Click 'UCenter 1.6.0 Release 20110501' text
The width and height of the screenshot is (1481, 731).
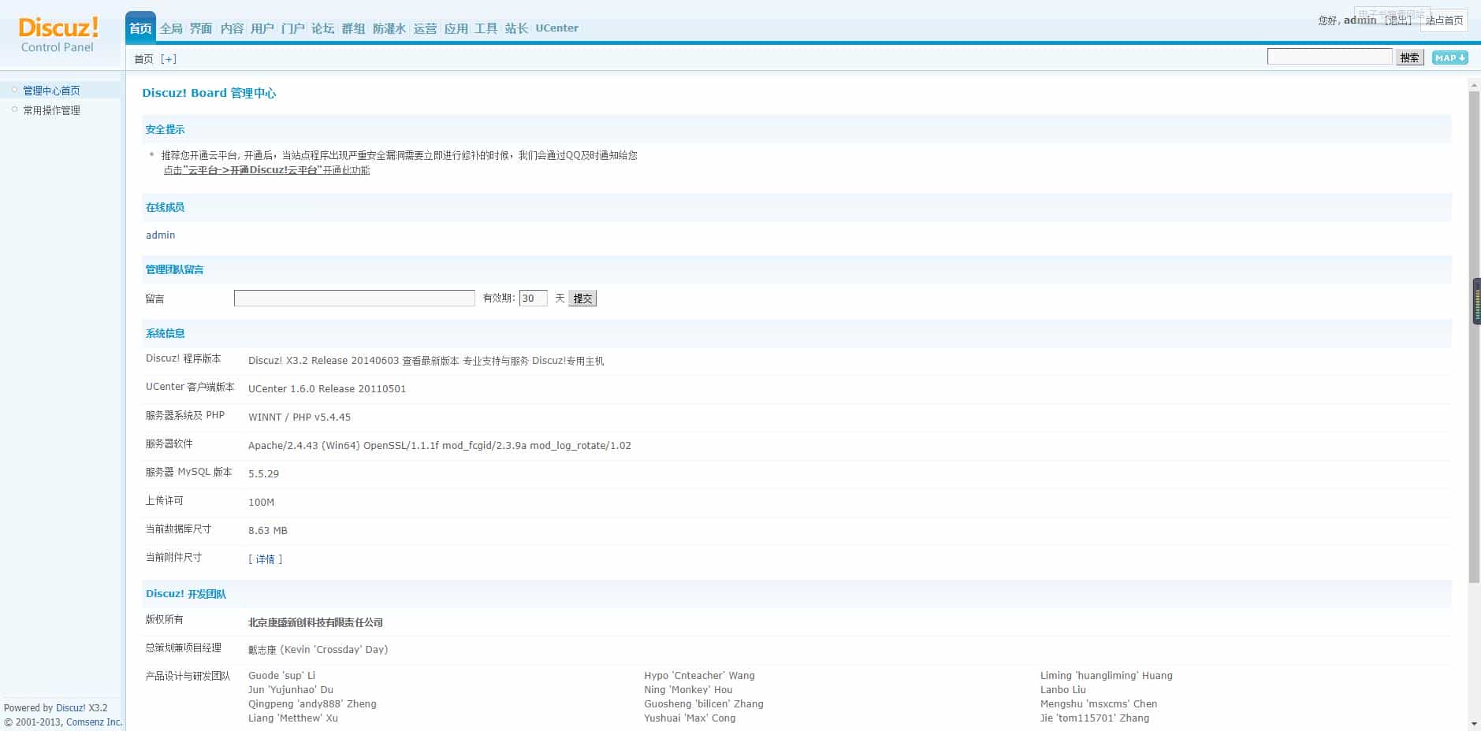coord(327,389)
